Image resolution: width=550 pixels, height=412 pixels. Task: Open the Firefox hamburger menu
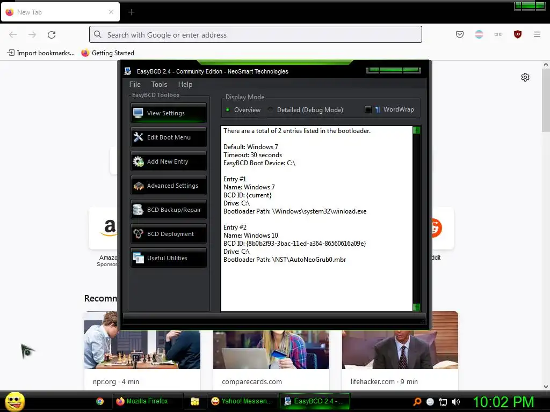[x=537, y=34]
